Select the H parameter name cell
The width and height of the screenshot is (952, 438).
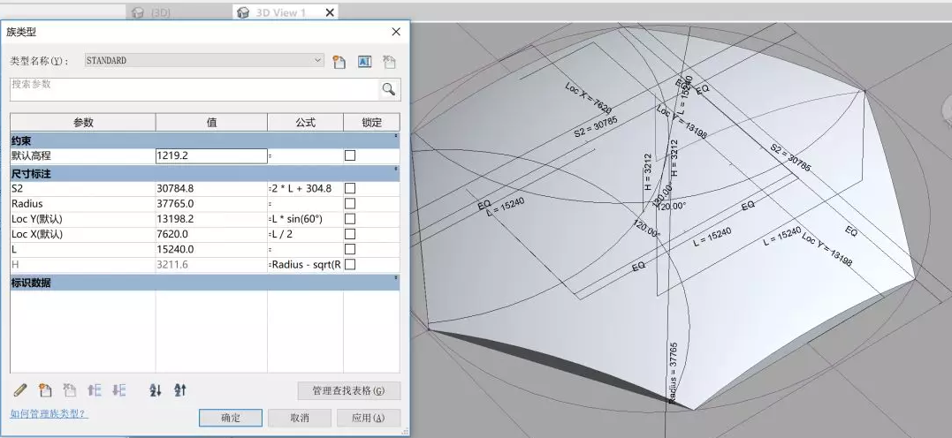point(83,265)
